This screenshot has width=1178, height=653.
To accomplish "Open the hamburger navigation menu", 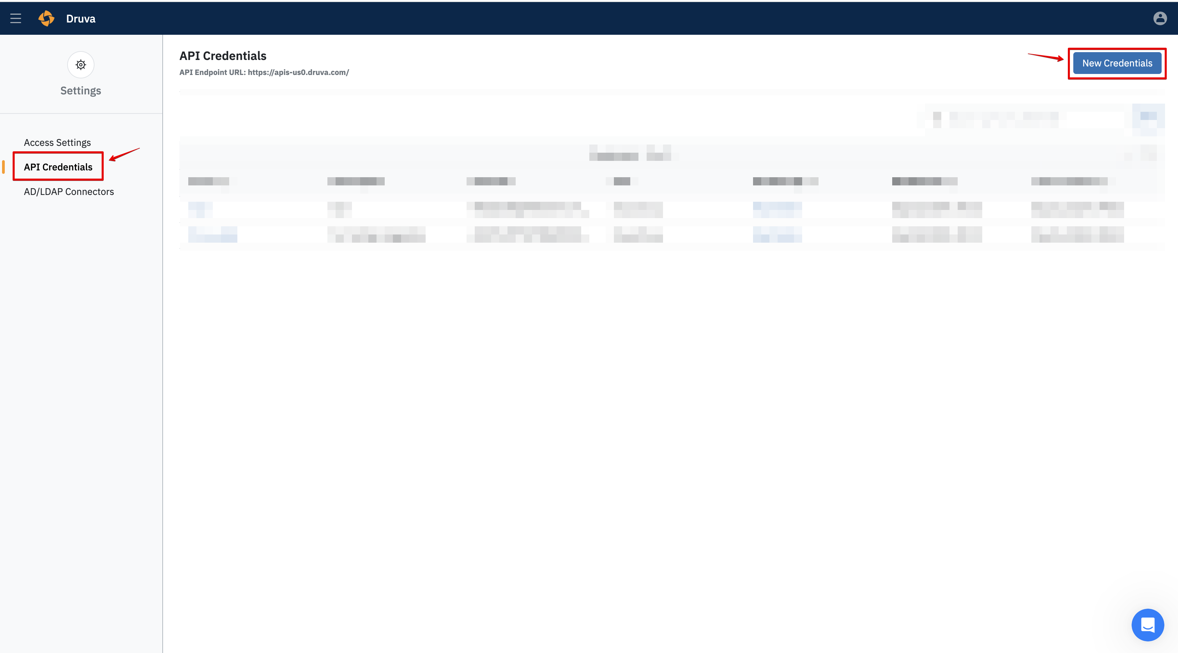I will click(16, 18).
